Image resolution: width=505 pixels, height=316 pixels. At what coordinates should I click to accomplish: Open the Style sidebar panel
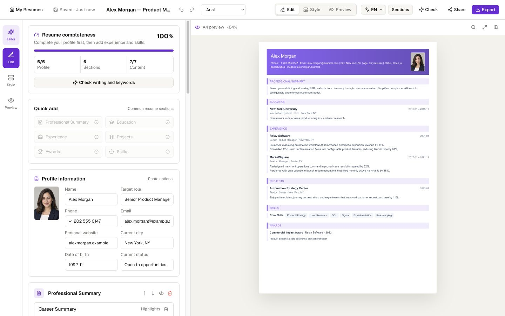(x=11, y=81)
